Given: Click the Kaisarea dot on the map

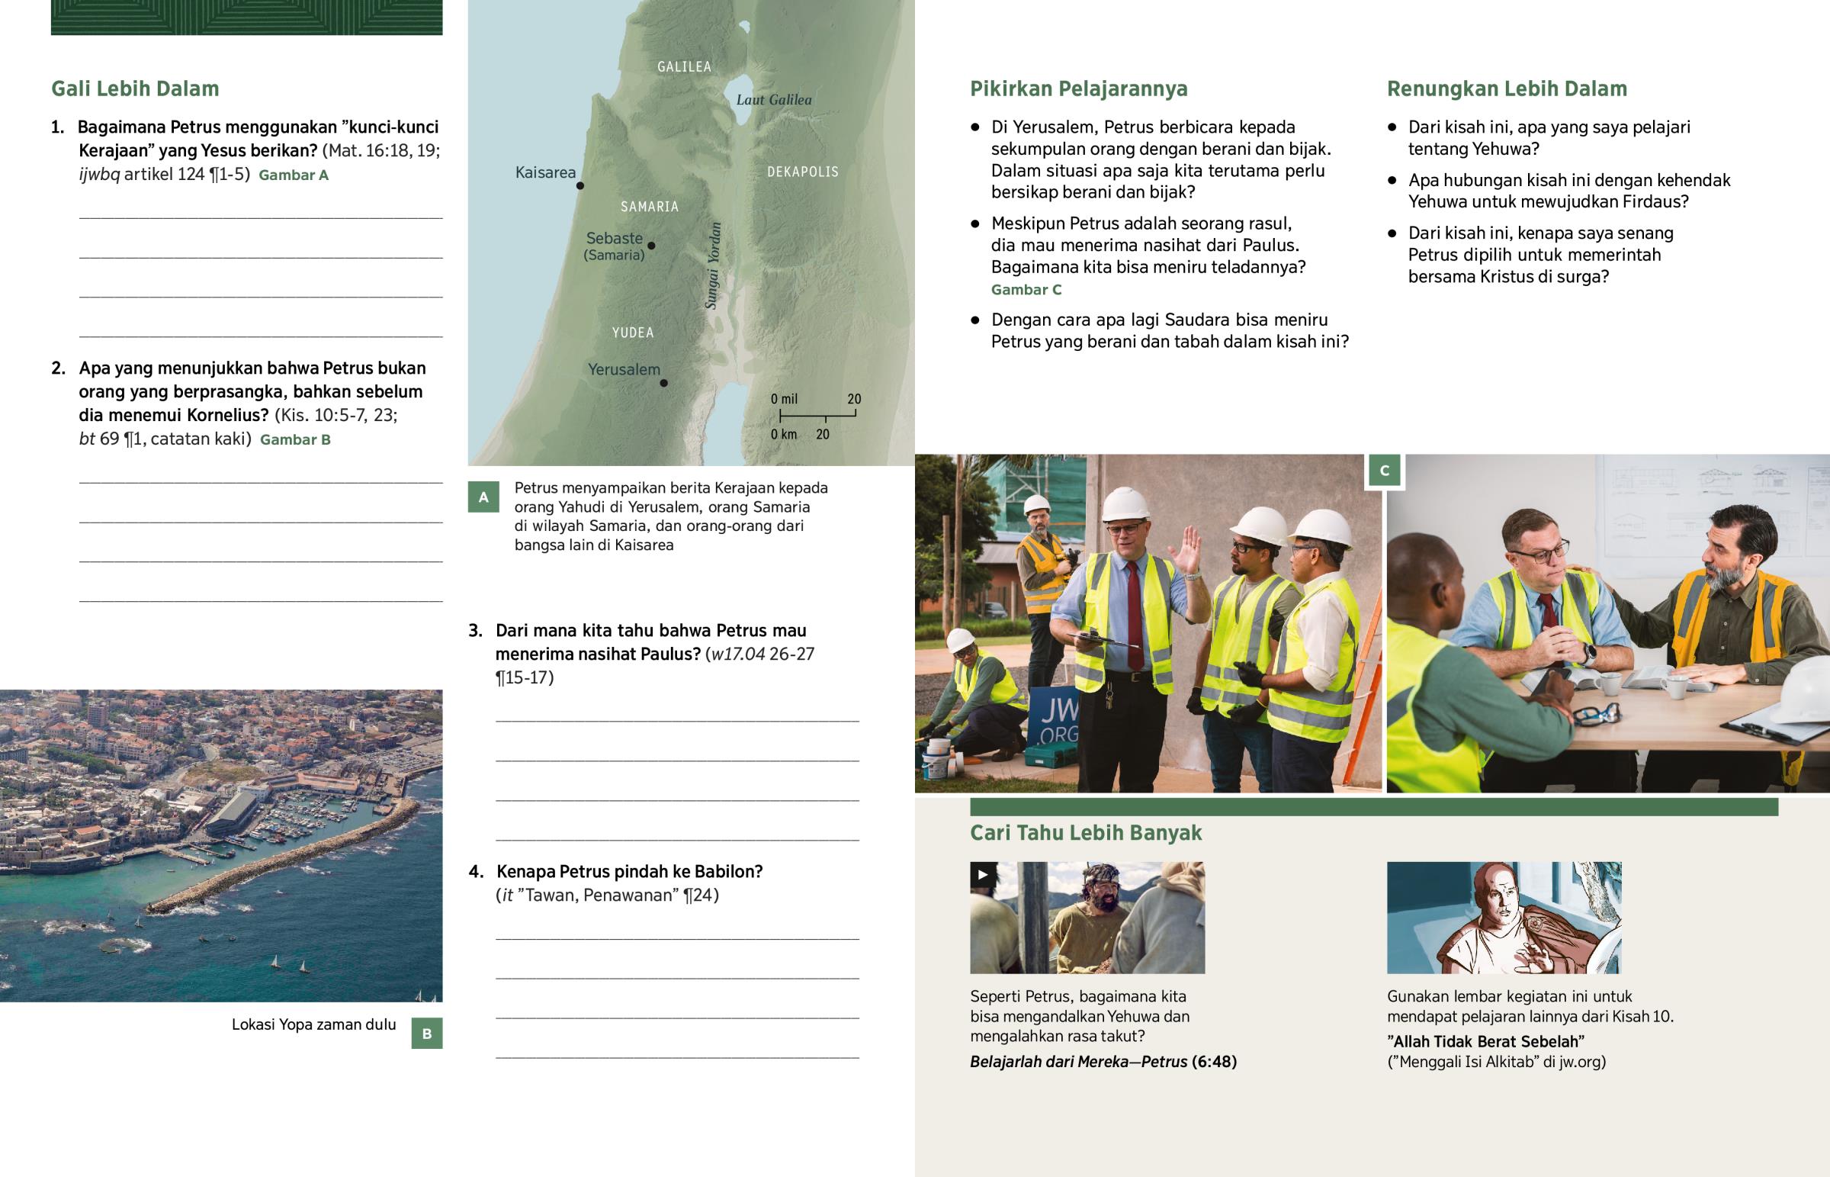Looking at the screenshot, I should pyautogui.click(x=580, y=185).
